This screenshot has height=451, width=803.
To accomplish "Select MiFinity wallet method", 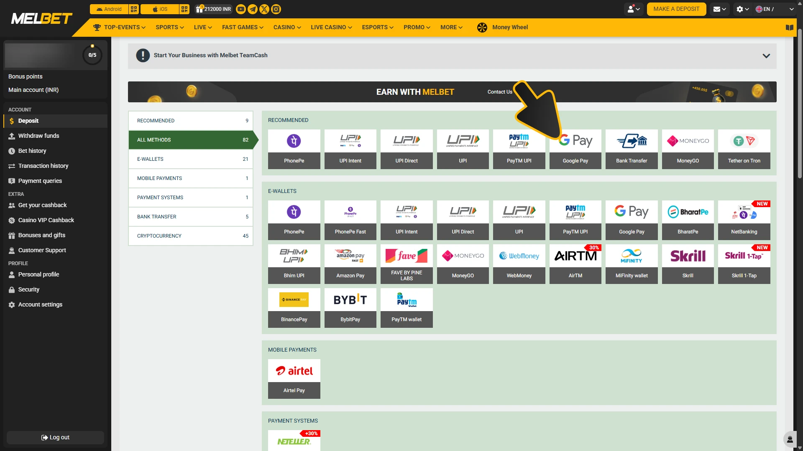I will tap(632, 264).
